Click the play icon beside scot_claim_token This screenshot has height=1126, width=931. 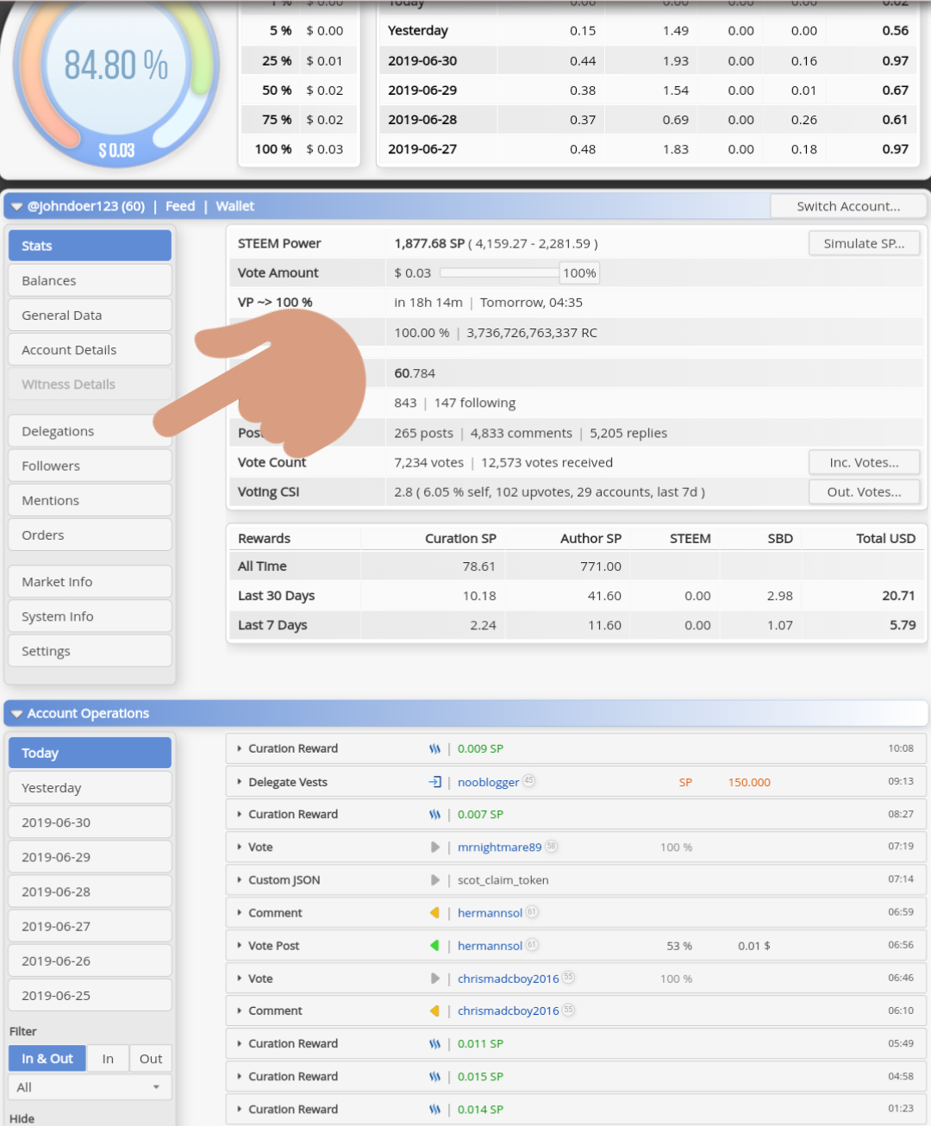pos(435,880)
